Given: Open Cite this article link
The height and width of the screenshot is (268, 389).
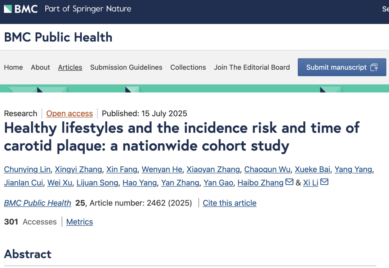Looking at the screenshot, I should click(x=229, y=203).
